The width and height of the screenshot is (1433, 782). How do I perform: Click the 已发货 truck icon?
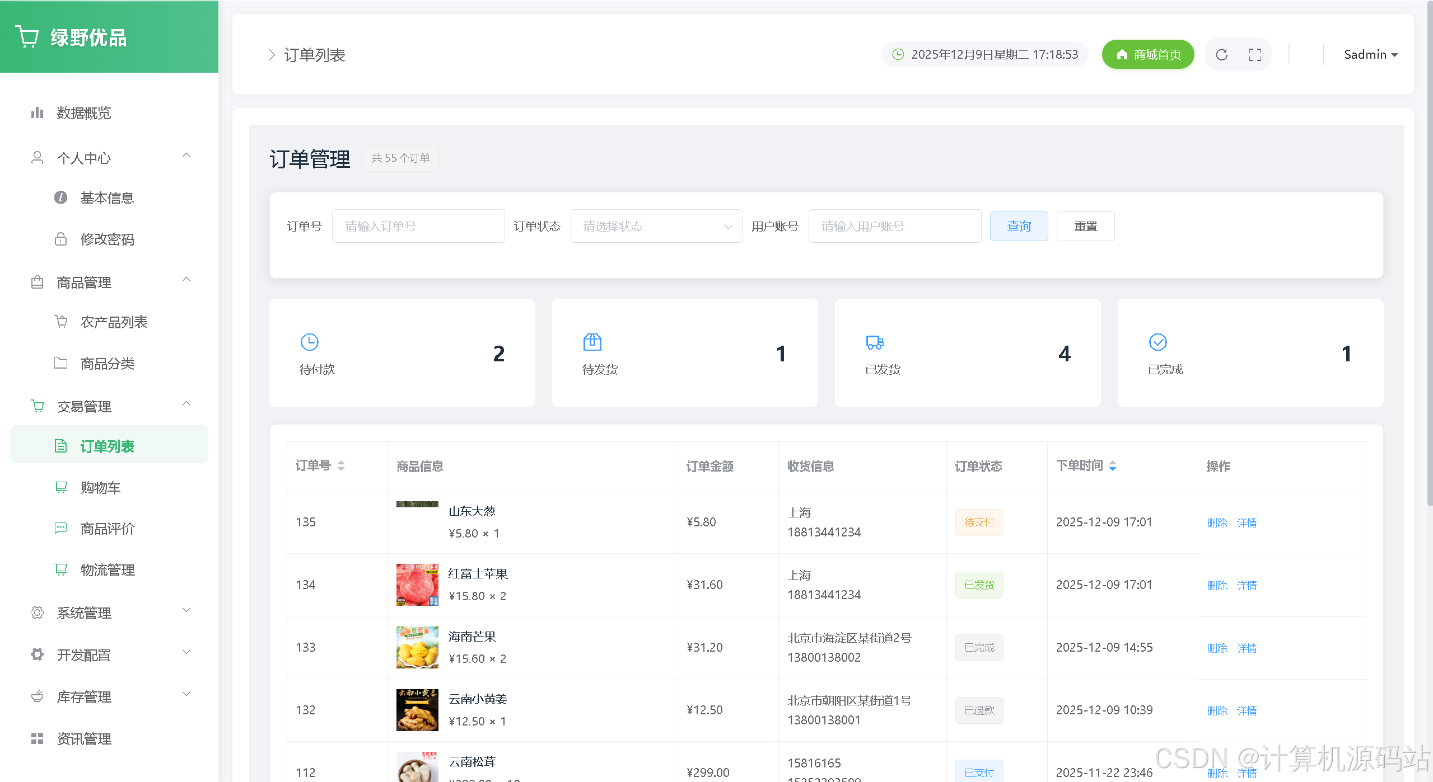(x=875, y=342)
